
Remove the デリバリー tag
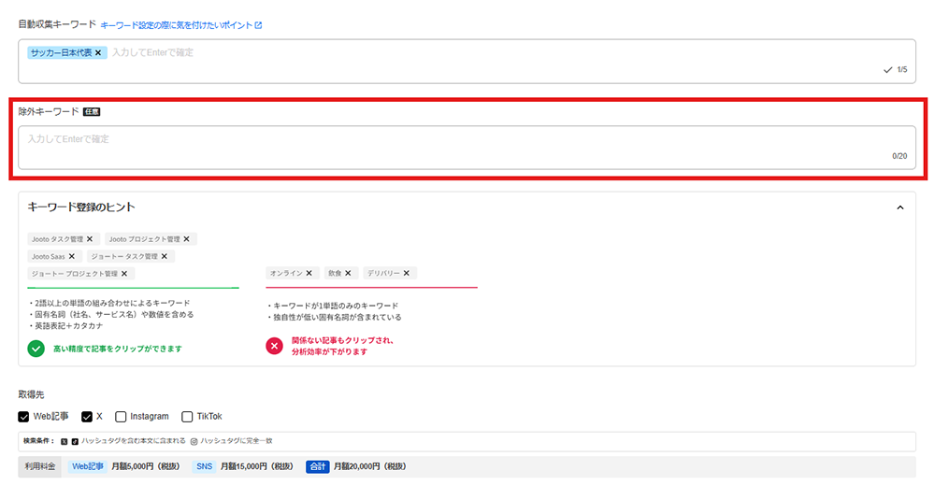[x=407, y=273]
